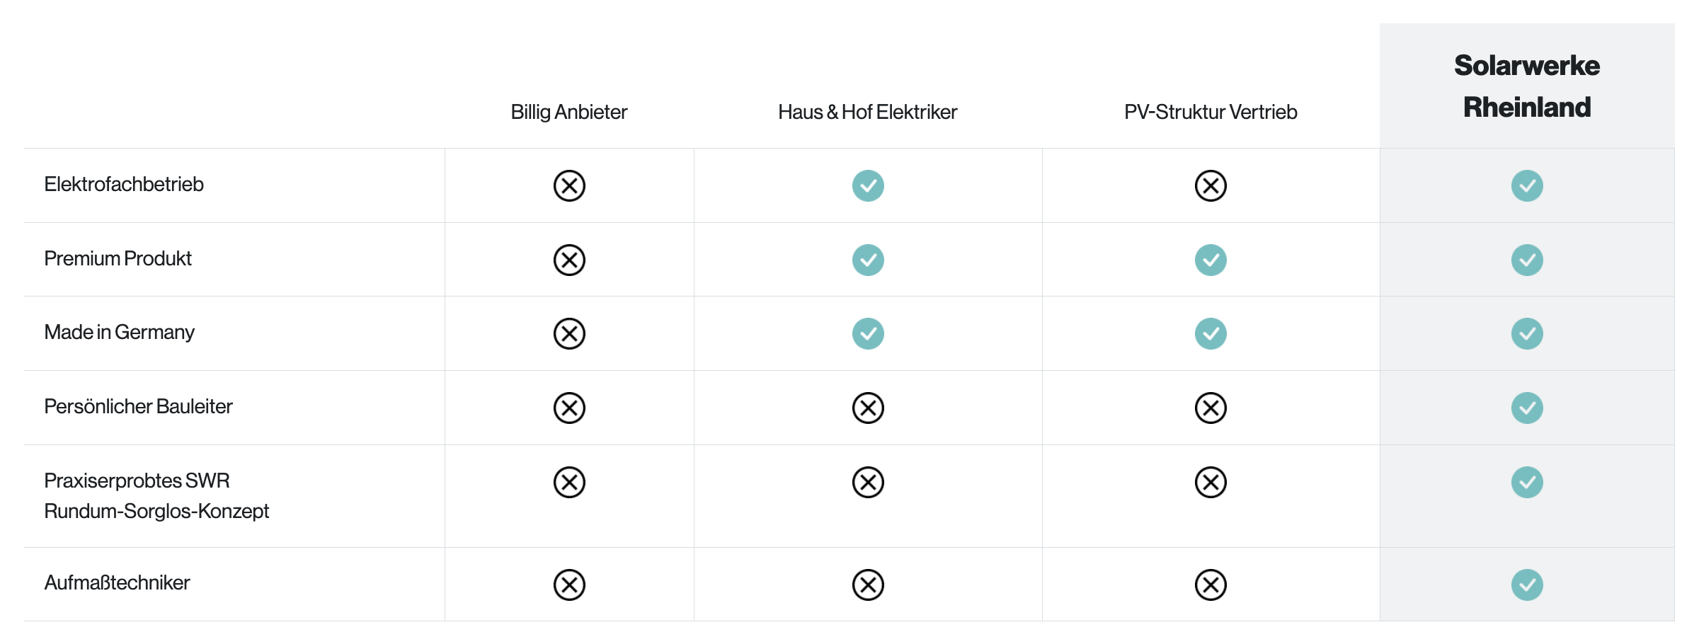Click the Elektrofachbetrieb row label
Image resolution: width=1699 pixels, height=644 pixels.
point(124,184)
